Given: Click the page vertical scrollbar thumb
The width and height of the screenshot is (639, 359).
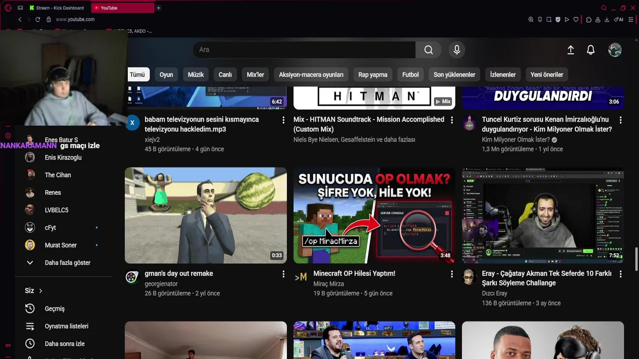Looking at the screenshot, I should 636,259.
